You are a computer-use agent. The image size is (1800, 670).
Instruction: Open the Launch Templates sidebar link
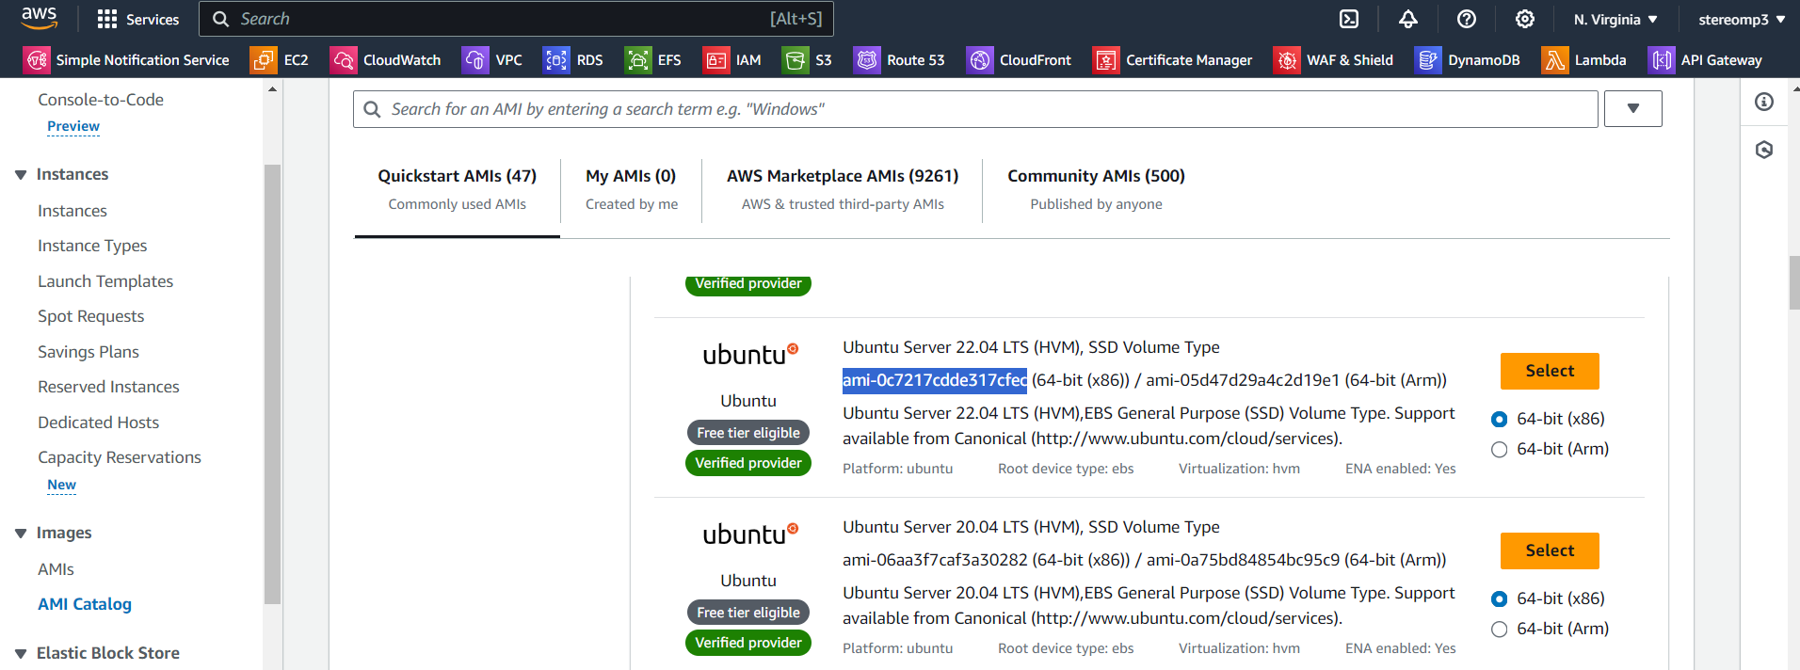(x=105, y=281)
